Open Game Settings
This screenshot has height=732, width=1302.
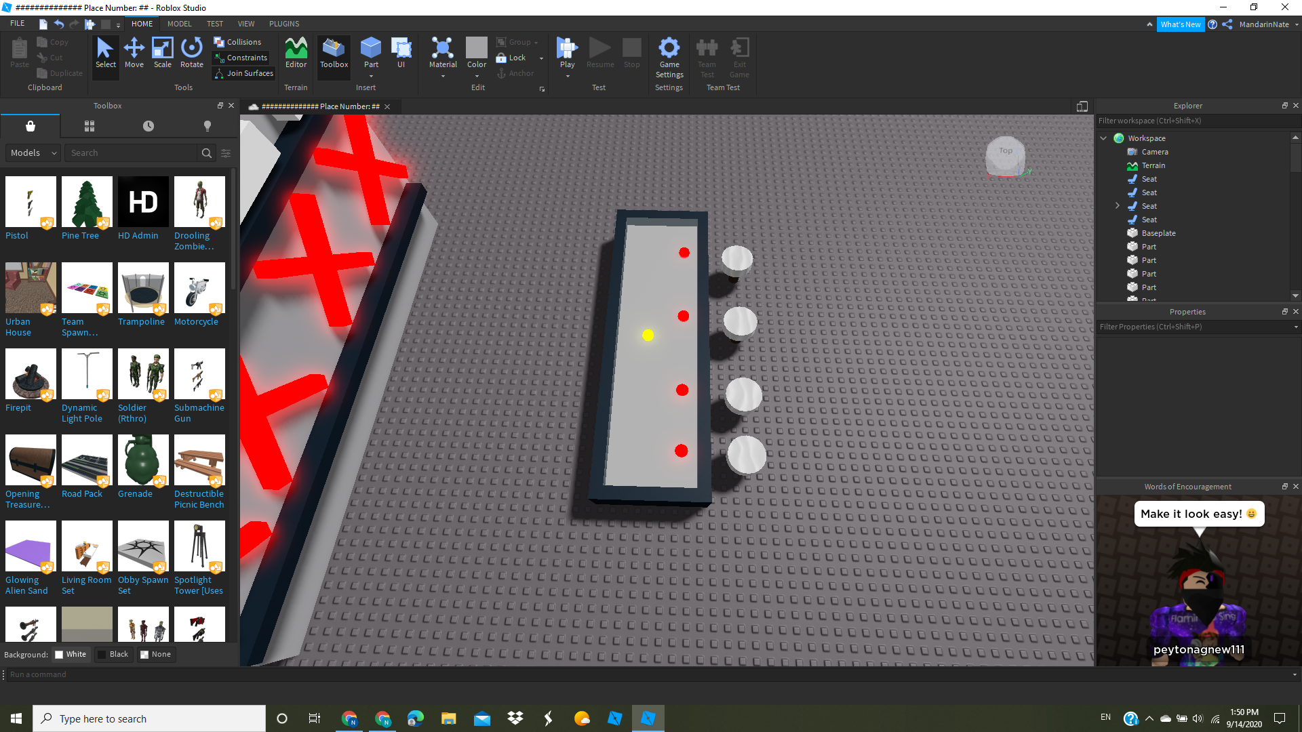669,56
